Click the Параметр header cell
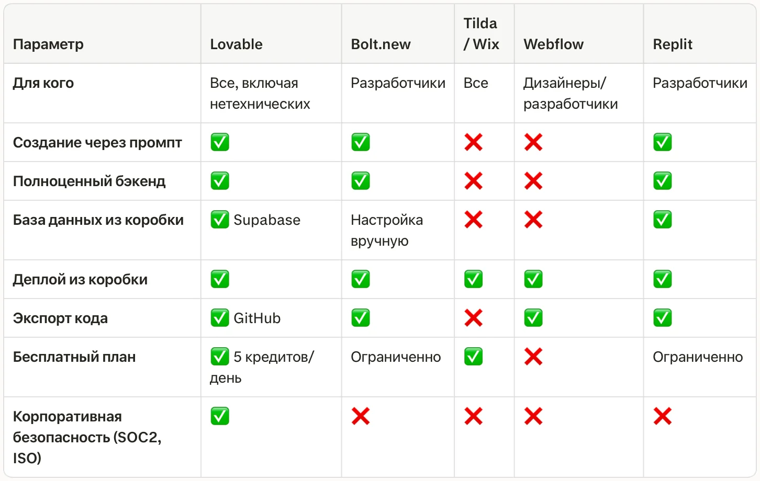This screenshot has width=760, height=481. pos(48,44)
